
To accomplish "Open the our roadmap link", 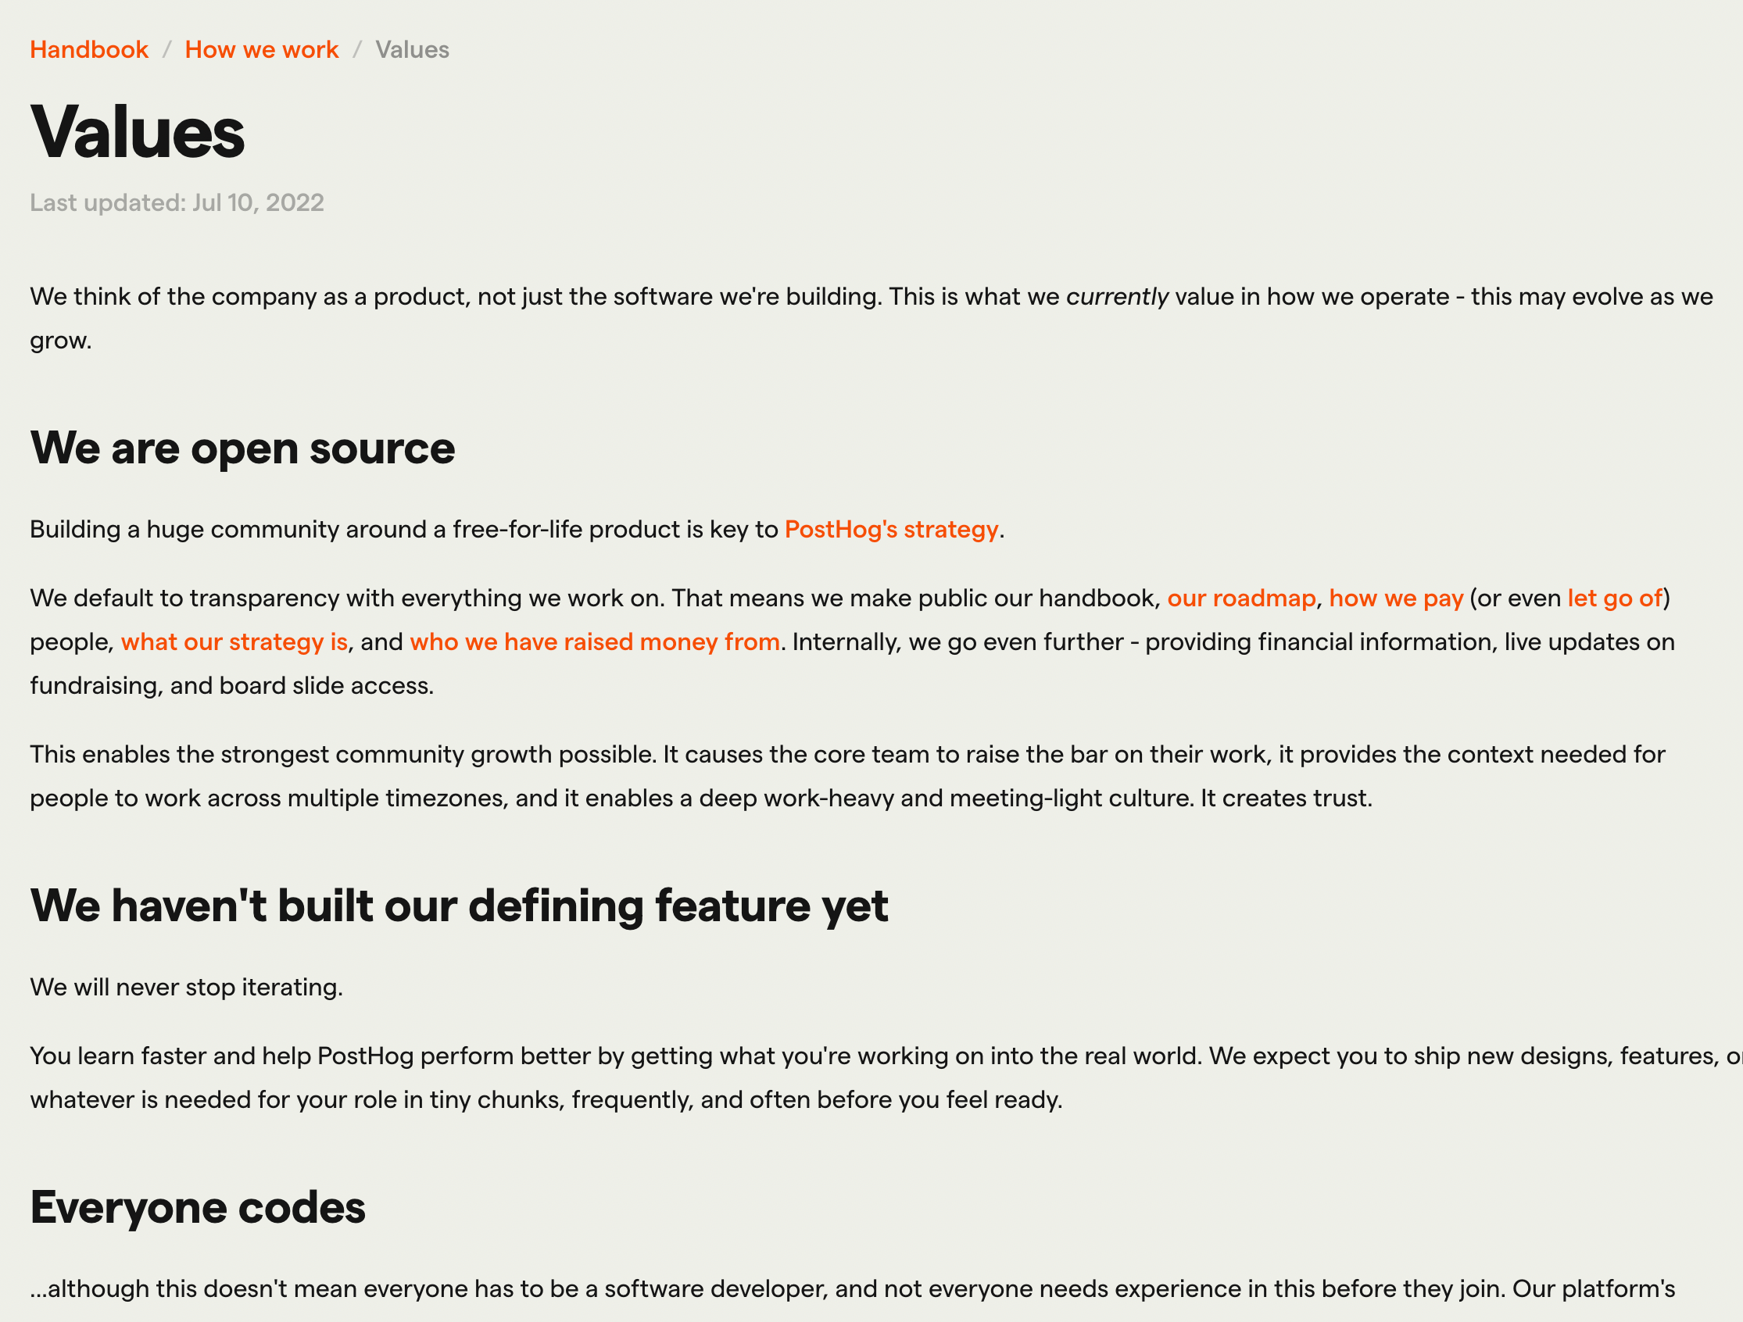I will coord(1242,598).
